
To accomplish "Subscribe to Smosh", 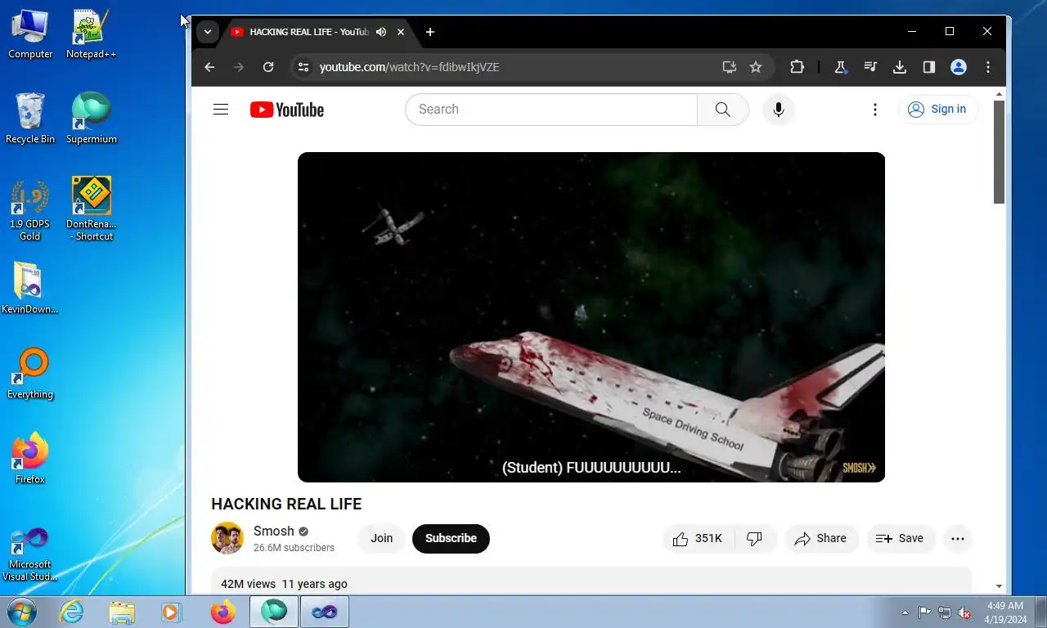I will point(451,538).
